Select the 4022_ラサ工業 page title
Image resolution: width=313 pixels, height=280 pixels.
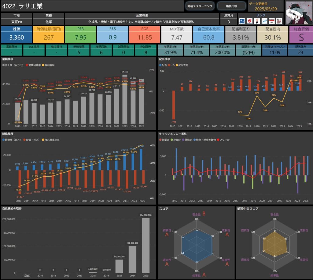click(22, 6)
